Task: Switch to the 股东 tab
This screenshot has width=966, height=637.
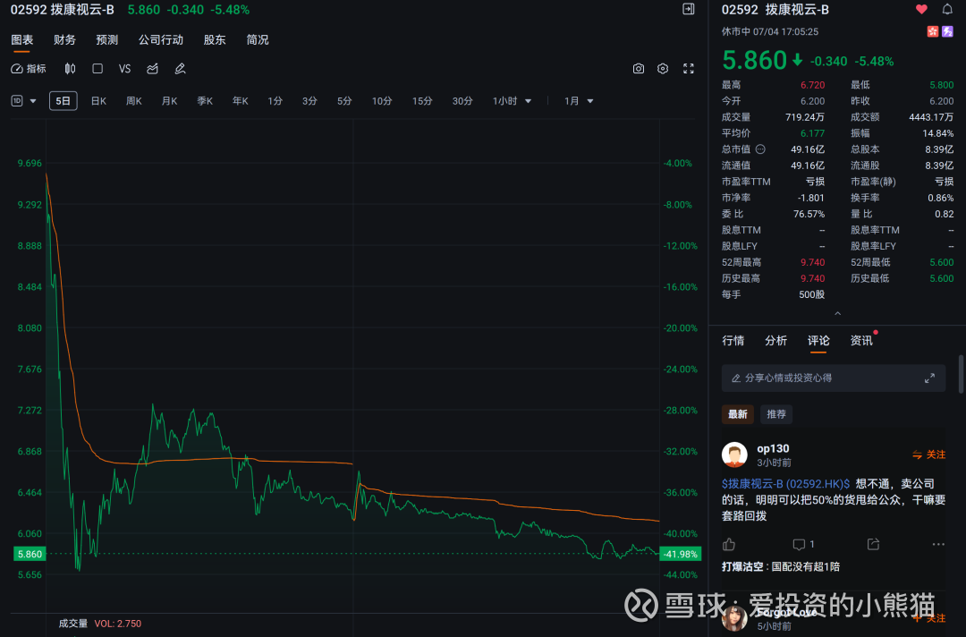Action: tap(215, 40)
